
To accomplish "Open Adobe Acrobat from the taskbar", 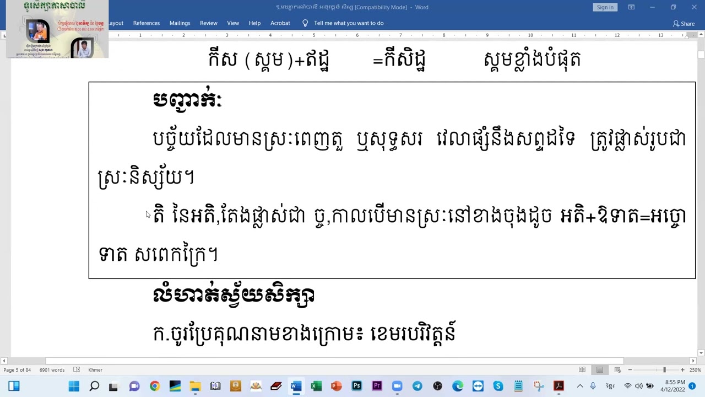I will coord(558,386).
